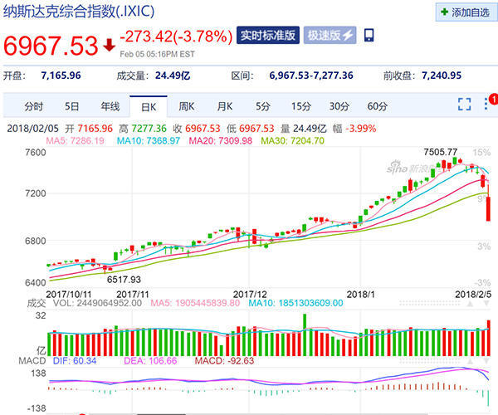Click the 区间 range 6,967.53-7,277.36 value
Image resolution: width=498 pixels, height=415 pixels.
click(x=311, y=76)
